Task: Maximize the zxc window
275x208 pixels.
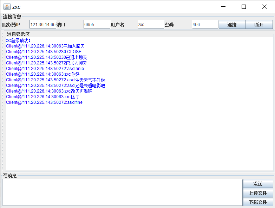Action: pos(244,7)
